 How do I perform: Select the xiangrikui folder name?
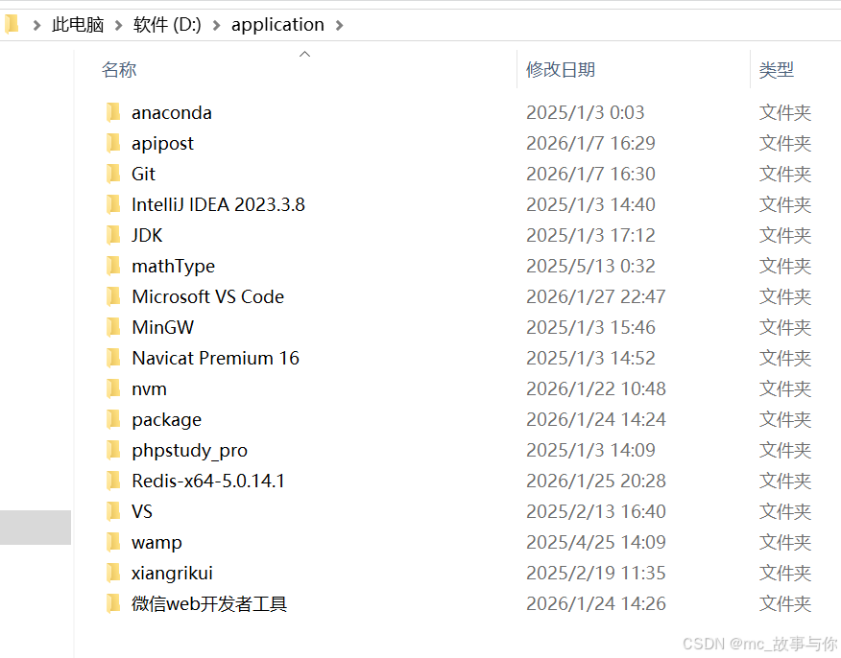pyautogui.click(x=172, y=574)
